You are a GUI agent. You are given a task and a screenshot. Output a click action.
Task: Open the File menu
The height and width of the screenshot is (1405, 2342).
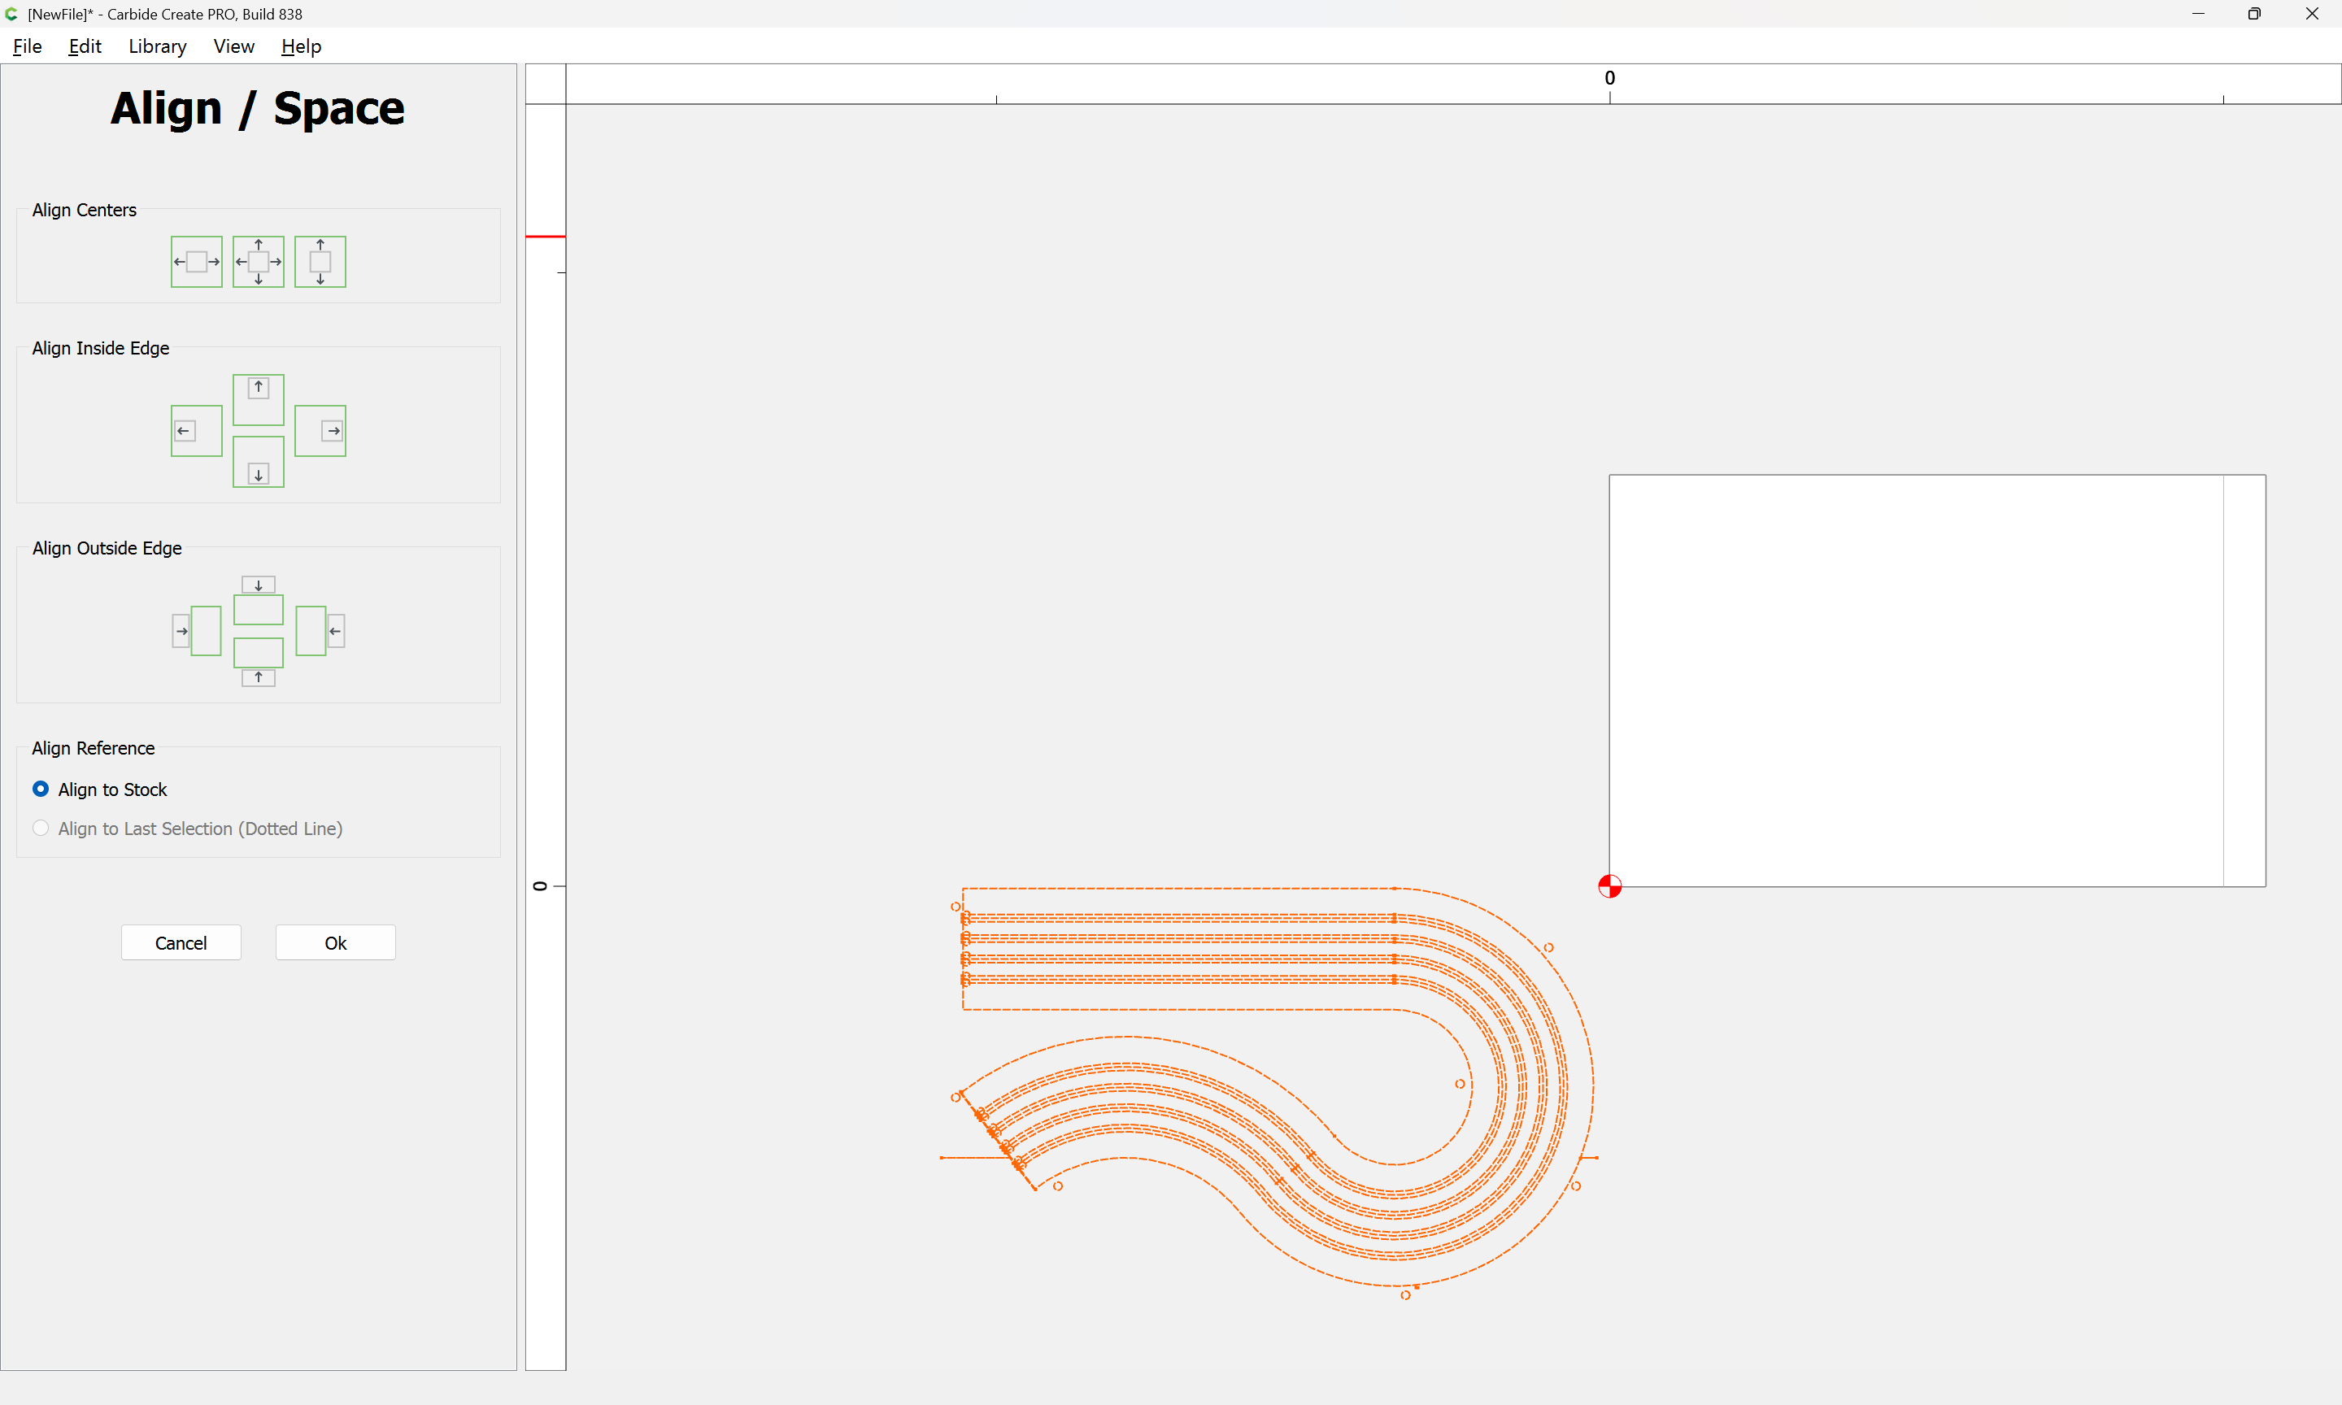27,46
